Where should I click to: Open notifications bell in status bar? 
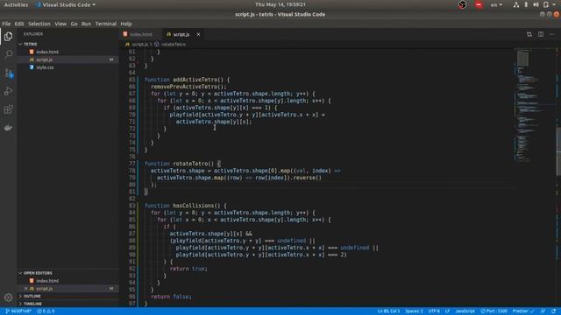[553, 311]
